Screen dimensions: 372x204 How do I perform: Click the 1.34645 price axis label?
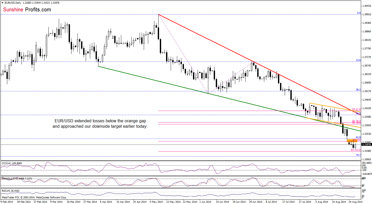point(367,100)
